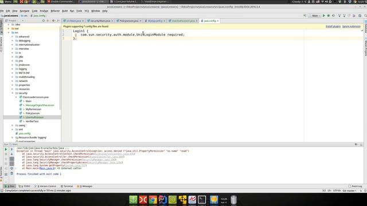Image resolution: width=367 pixels, height=206 pixels.
Task: Select jaas.config file in project tree
Action: tap(24, 133)
